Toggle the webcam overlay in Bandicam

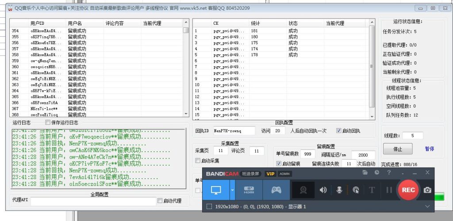(303, 190)
